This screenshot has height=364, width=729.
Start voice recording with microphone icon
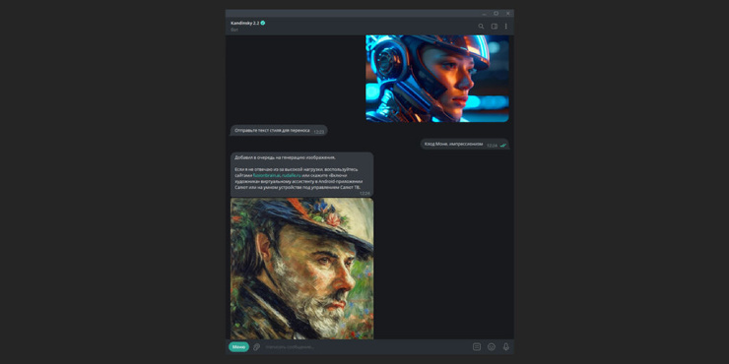(505, 347)
